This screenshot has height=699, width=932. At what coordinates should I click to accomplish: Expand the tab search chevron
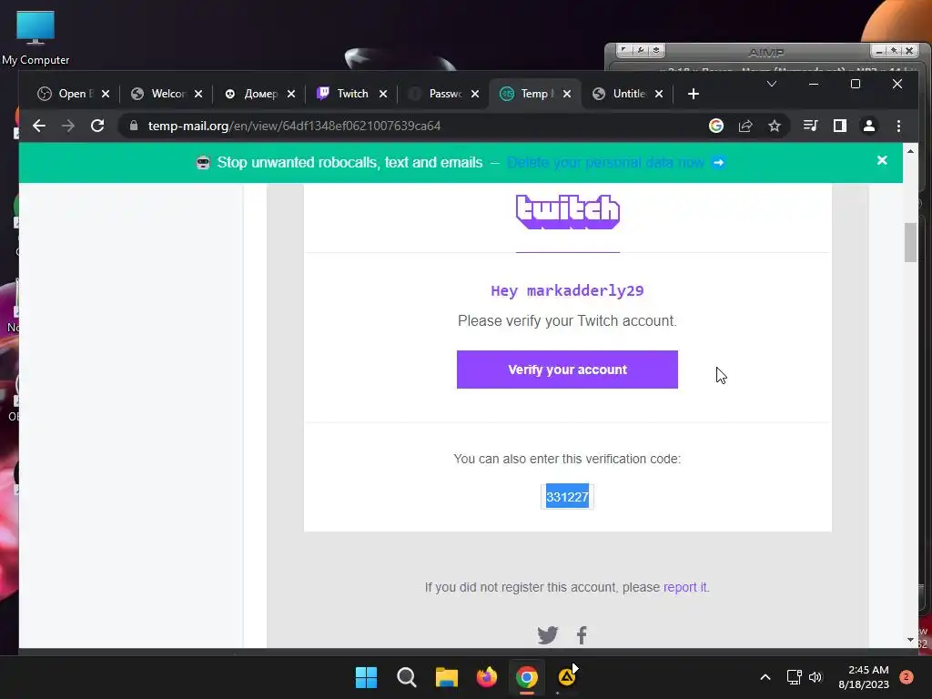coord(772,84)
